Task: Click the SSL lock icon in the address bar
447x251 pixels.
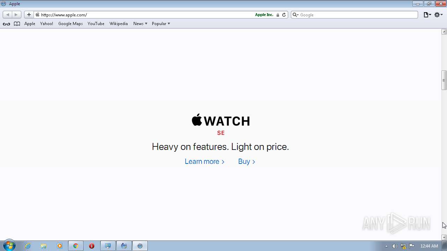Action: click(x=278, y=15)
